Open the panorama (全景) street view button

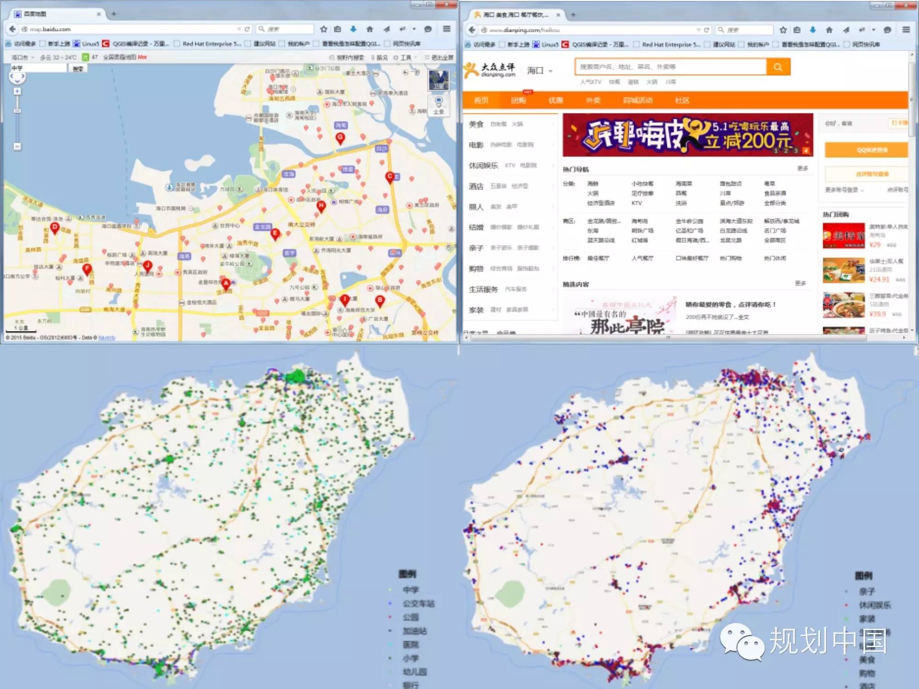pyautogui.click(x=438, y=105)
